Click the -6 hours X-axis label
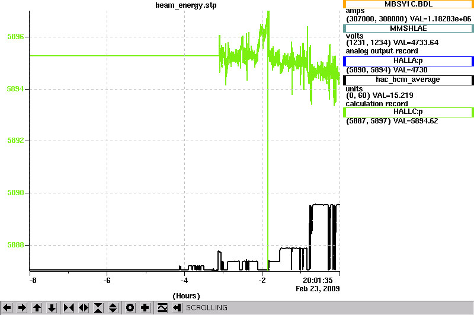Viewport: 474px width, 315px height. (107, 281)
